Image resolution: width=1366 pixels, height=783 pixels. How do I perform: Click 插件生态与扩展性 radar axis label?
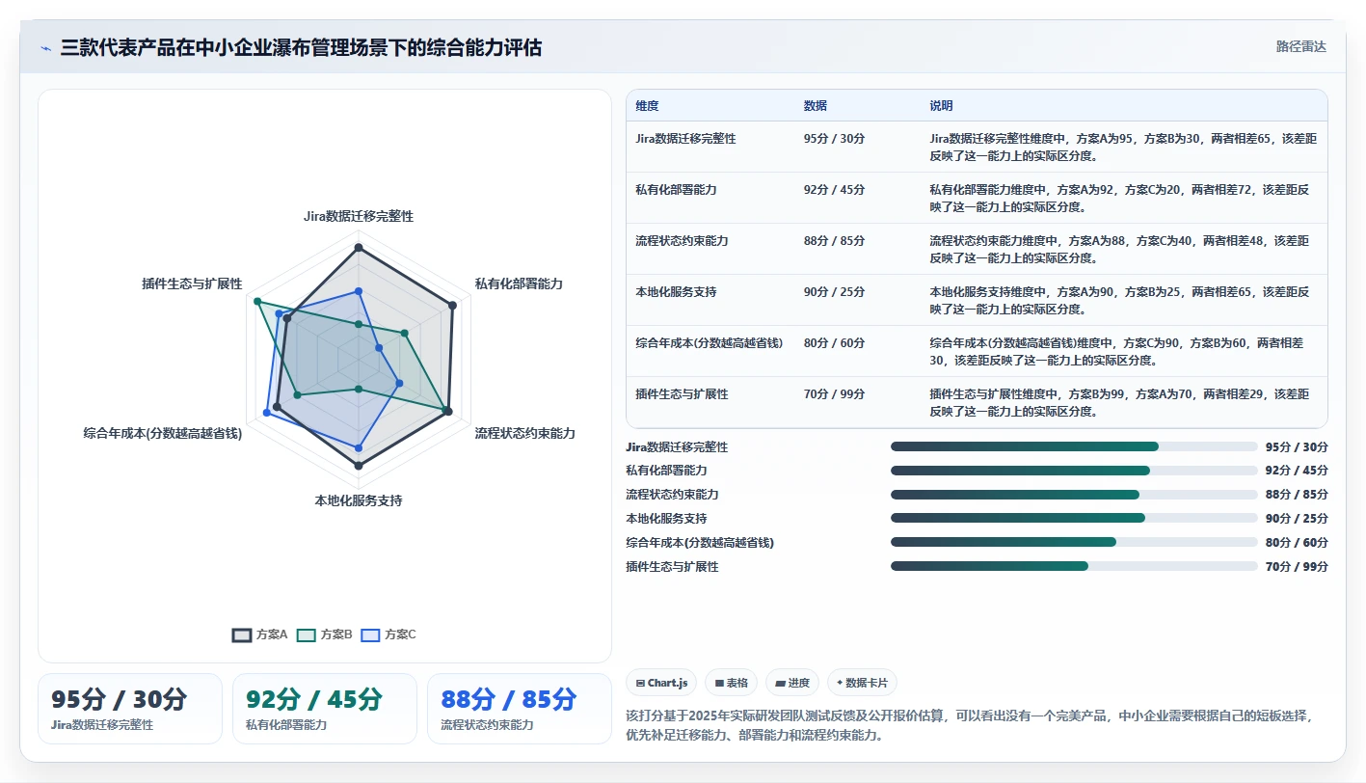coord(192,283)
